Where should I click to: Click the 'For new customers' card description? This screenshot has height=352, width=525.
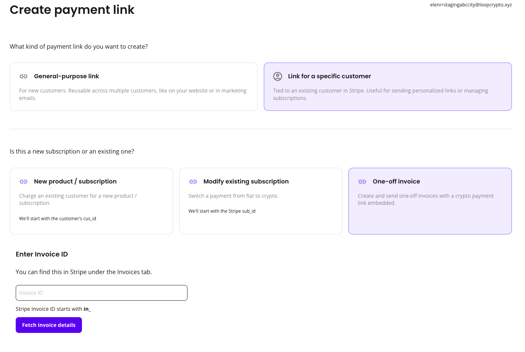(133, 94)
